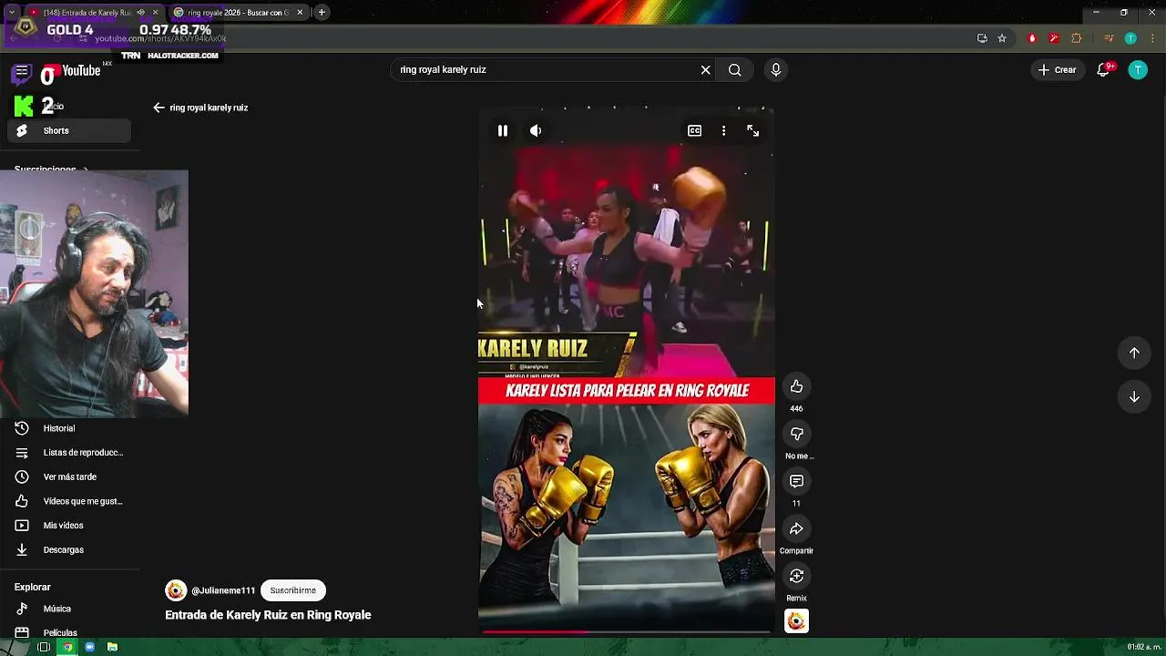Open YouTube notifications bell
This screenshot has width=1166, height=656.
point(1103,70)
